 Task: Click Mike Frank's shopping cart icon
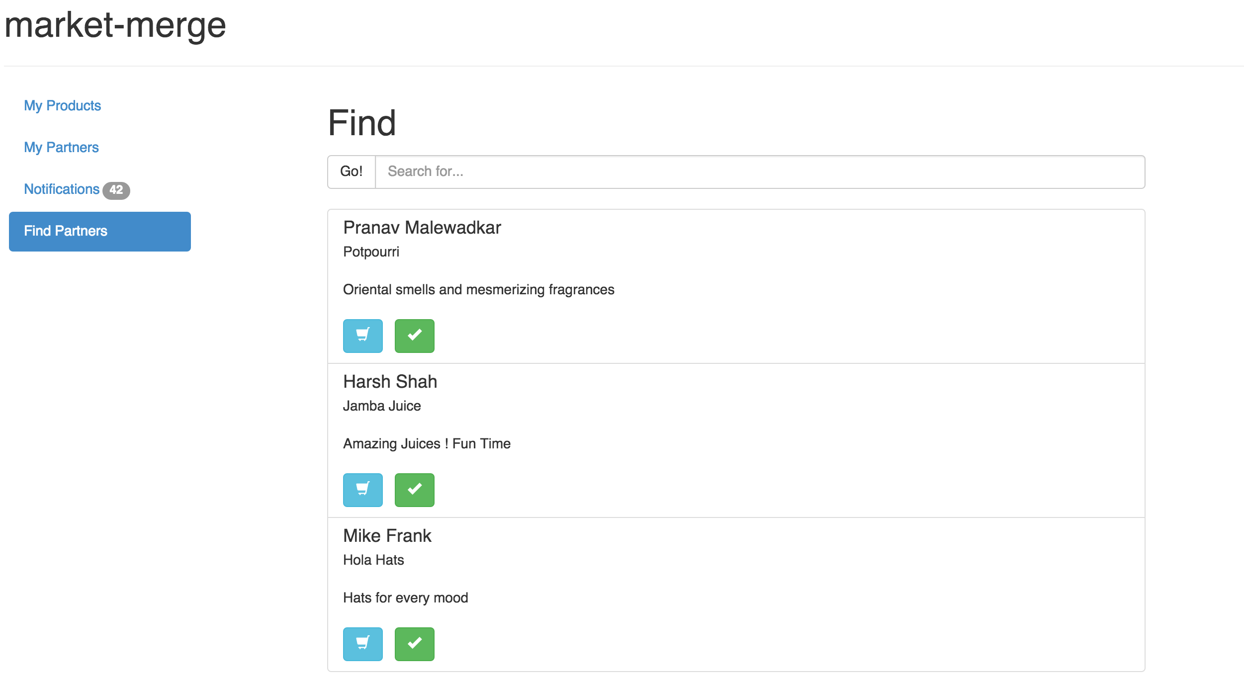(x=362, y=644)
